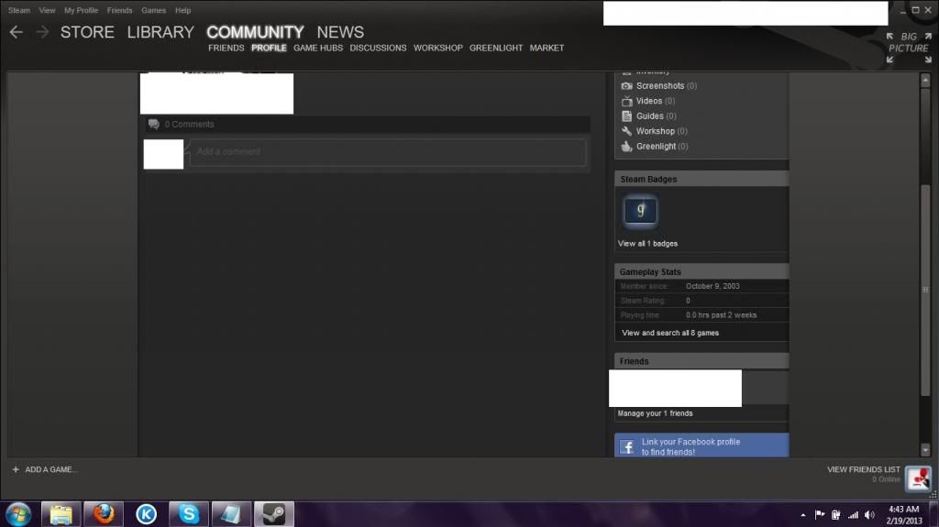The width and height of the screenshot is (939, 527).
Task: Go forward with the right arrow
Action: (x=42, y=32)
